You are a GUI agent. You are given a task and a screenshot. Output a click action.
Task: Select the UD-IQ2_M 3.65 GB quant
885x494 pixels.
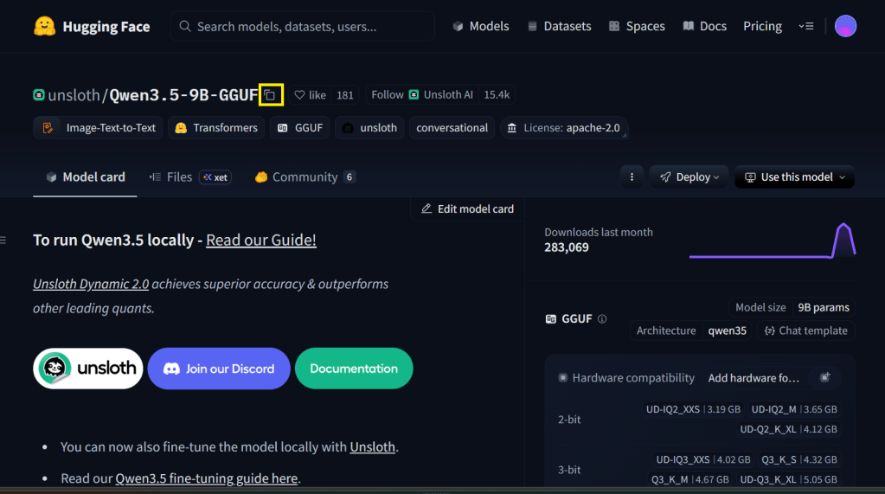tap(794, 409)
